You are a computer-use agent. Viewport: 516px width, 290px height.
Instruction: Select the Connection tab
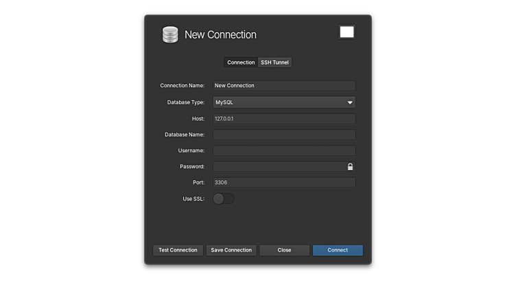point(241,62)
